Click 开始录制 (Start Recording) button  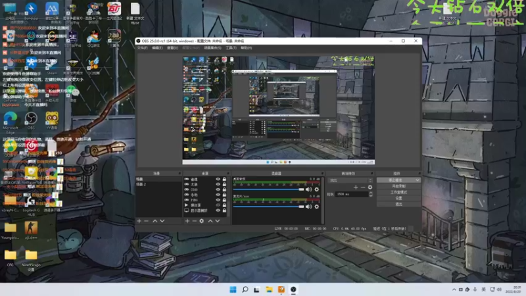[398, 186]
